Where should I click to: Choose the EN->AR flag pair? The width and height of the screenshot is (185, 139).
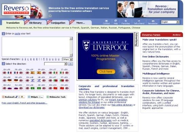click(30, 88)
